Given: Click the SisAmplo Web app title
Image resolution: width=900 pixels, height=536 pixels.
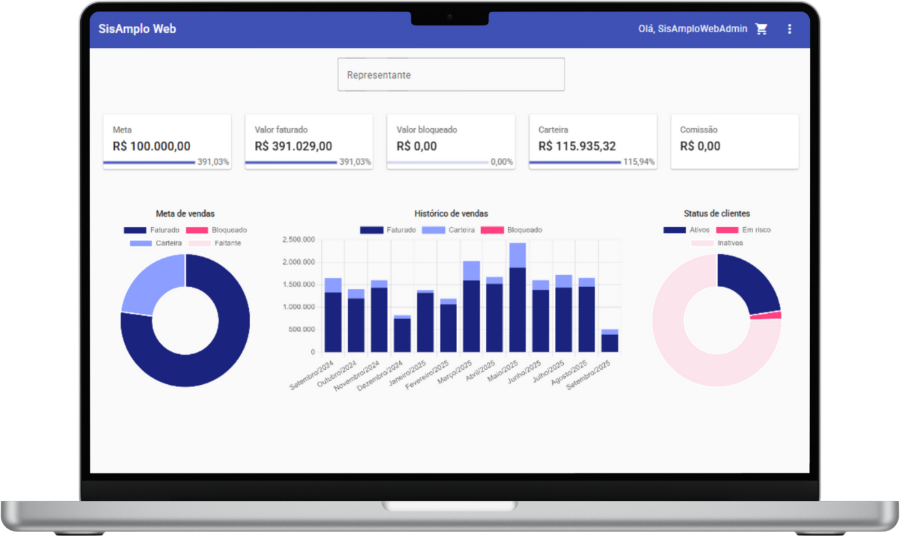Looking at the screenshot, I should pos(137,29).
